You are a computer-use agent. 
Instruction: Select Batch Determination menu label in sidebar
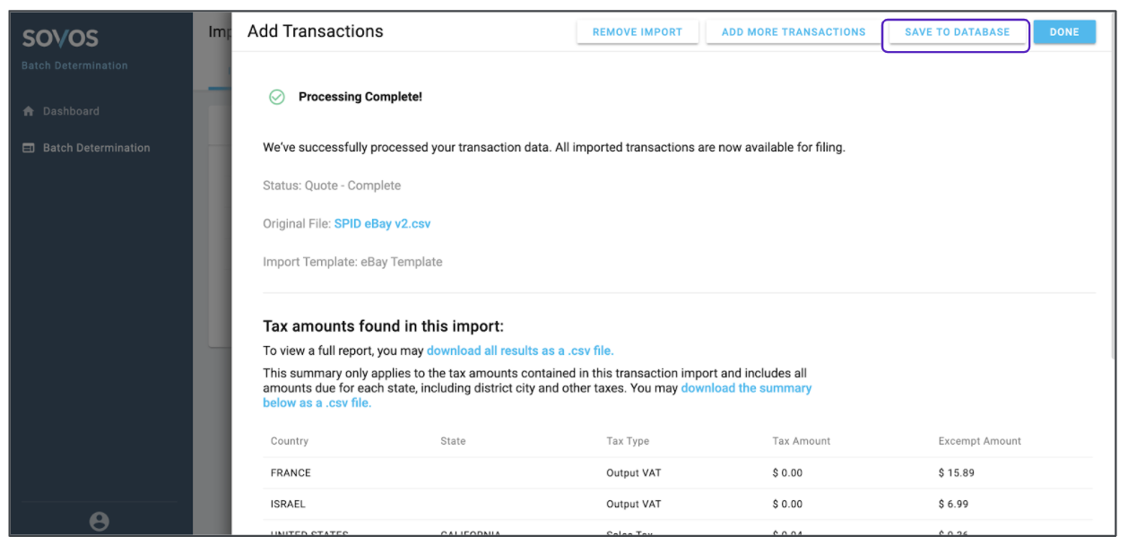(x=96, y=148)
